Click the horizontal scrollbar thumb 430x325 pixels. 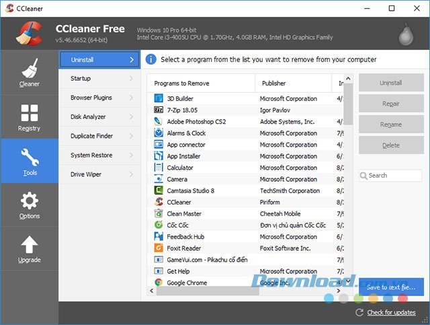tap(208, 291)
